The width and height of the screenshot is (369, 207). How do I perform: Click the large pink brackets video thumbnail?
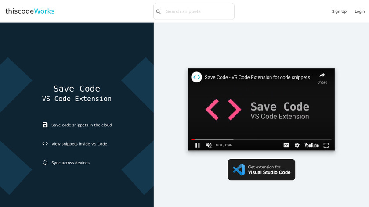tap(223, 110)
